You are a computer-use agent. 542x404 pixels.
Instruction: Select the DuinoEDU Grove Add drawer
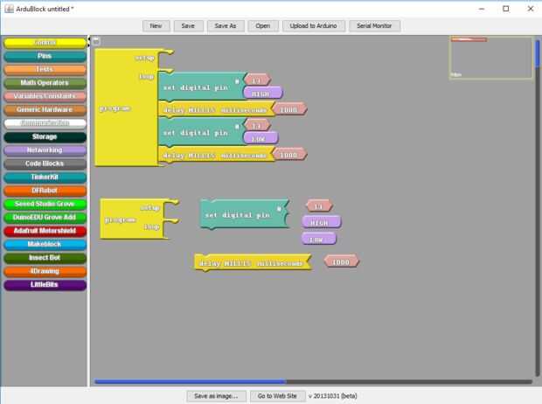pyautogui.click(x=45, y=218)
